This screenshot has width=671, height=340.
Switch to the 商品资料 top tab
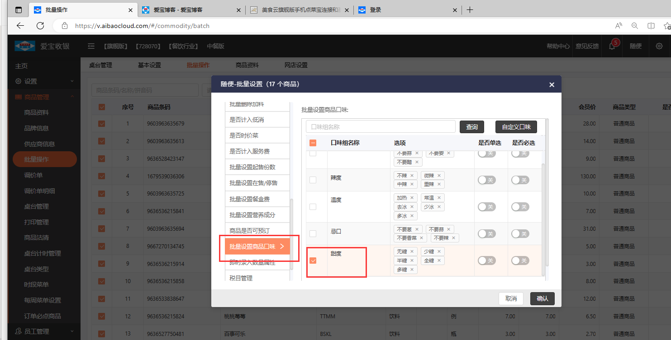(x=247, y=65)
